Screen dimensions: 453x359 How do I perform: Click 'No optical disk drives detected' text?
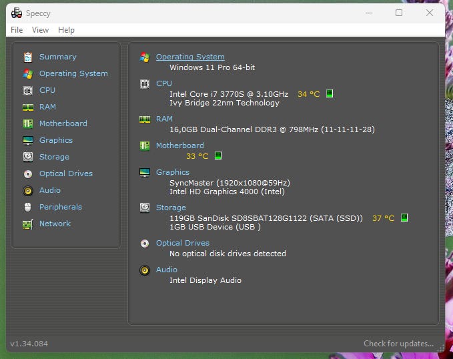point(228,254)
